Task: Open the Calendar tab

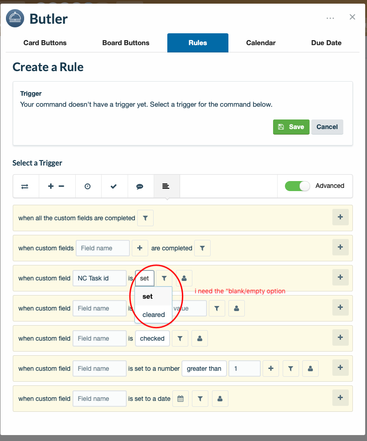Action: click(261, 43)
